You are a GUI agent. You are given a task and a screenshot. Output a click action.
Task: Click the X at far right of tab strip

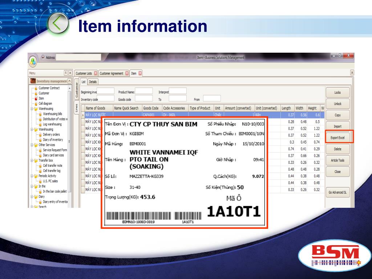tap(352, 73)
